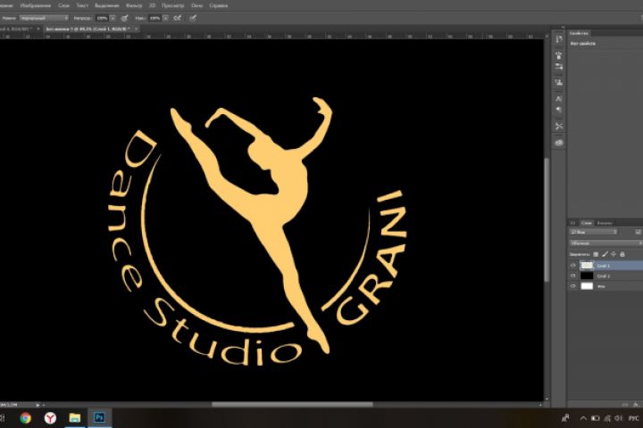Open the Текст menu

(x=82, y=5)
